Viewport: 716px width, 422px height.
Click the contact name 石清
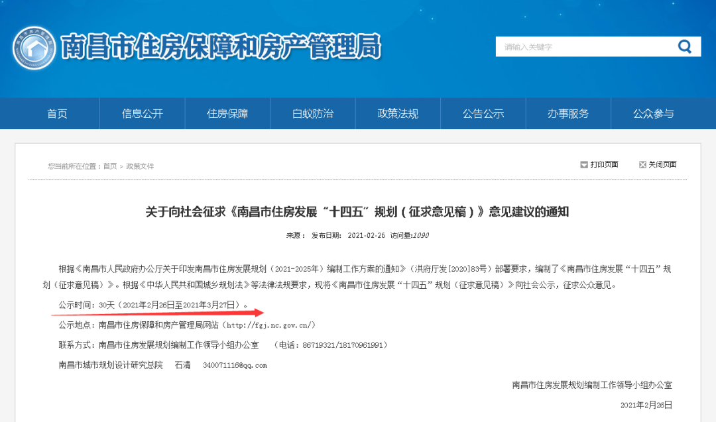[x=183, y=366]
